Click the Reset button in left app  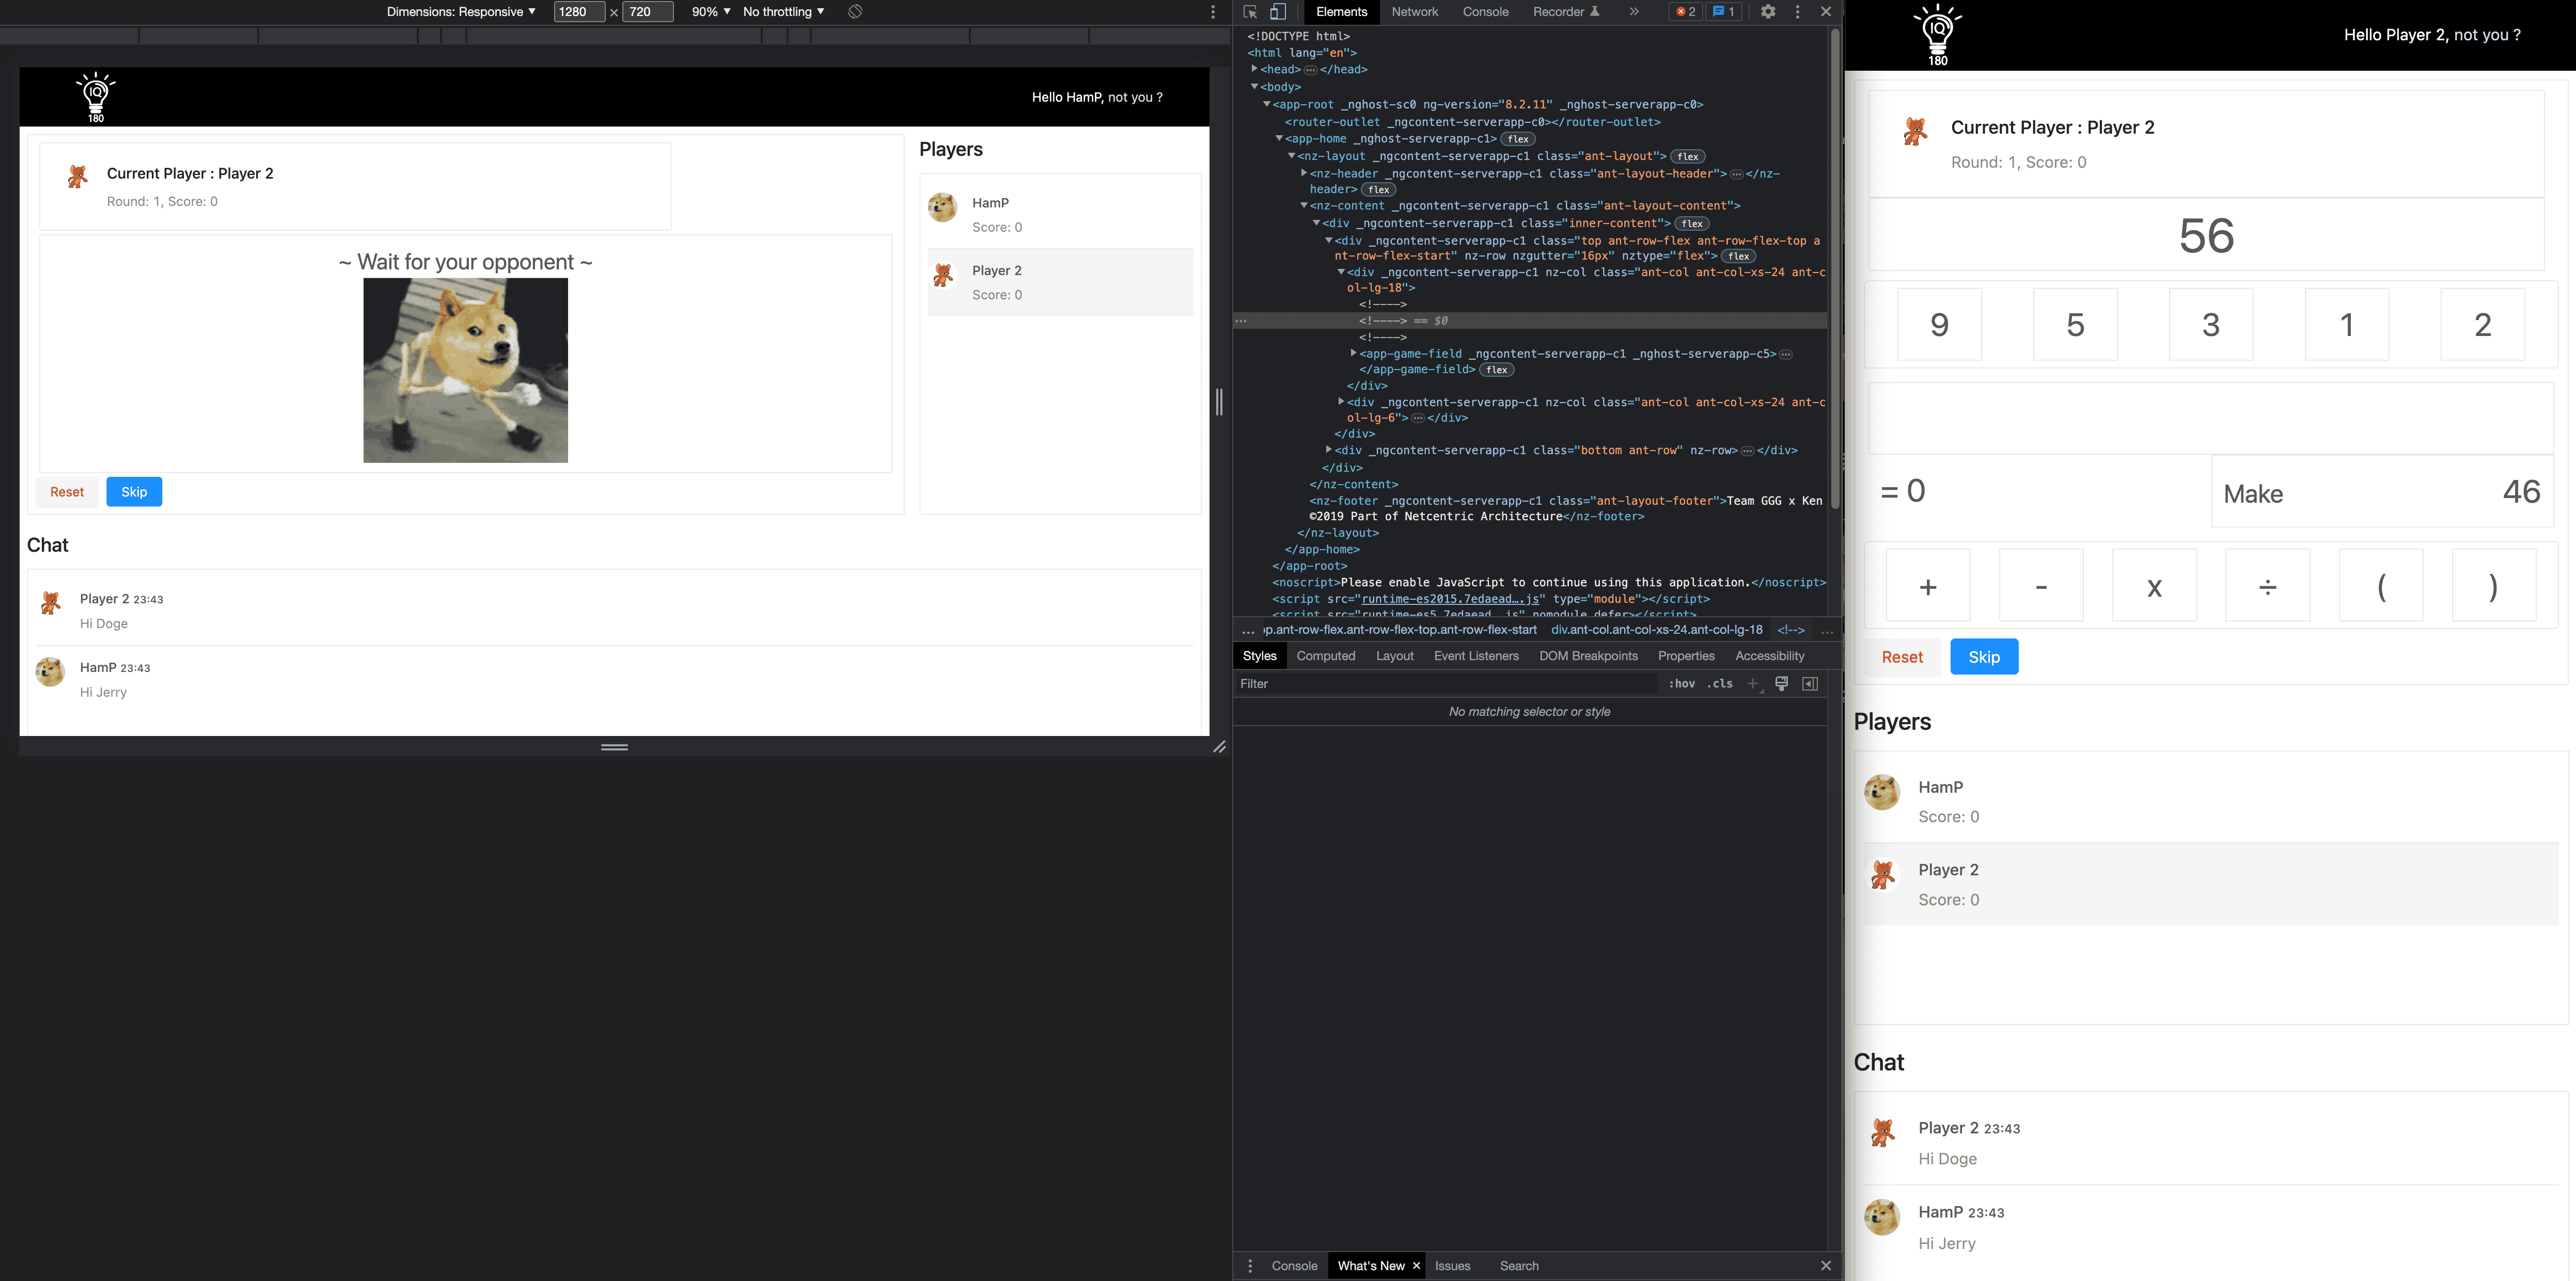(x=67, y=492)
